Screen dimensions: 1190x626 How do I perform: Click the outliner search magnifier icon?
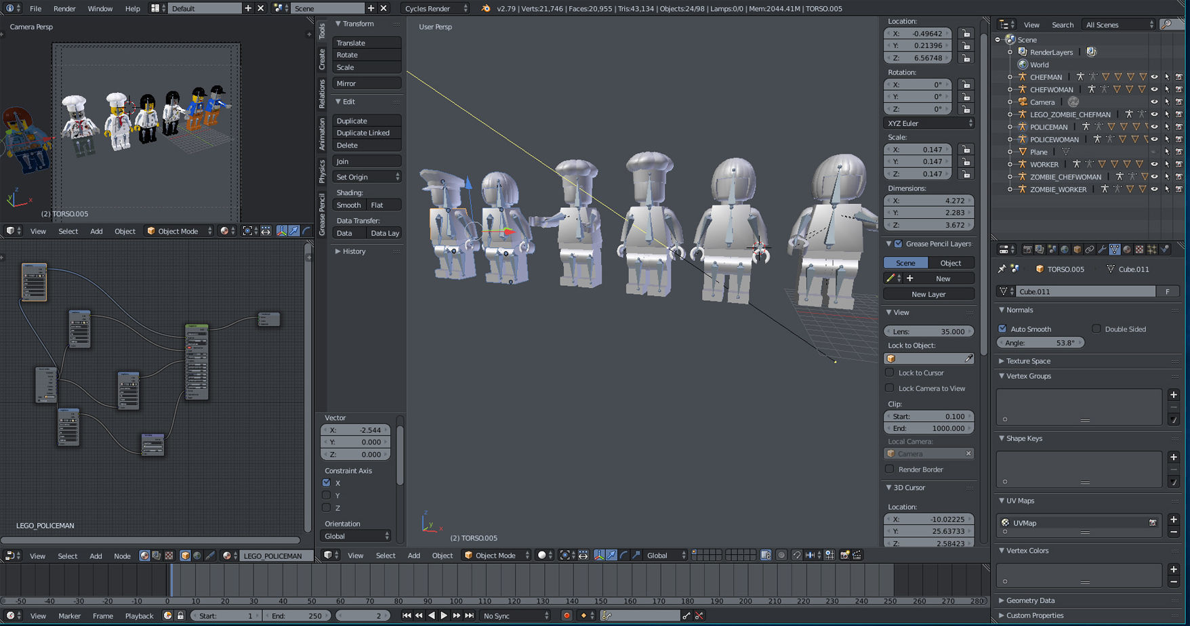(1166, 24)
